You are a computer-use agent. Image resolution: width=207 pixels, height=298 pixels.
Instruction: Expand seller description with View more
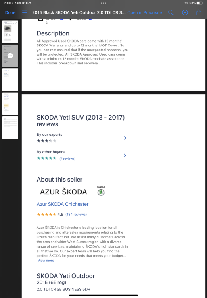coord(46,260)
